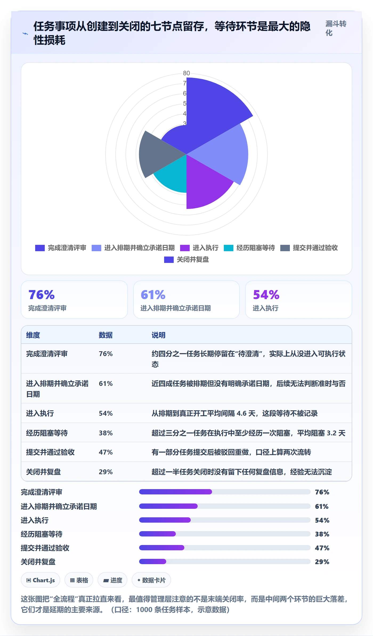Click the 从排期到真正开工平均间隔 4.6 天 description
The height and width of the screenshot is (636, 373).
click(235, 413)
